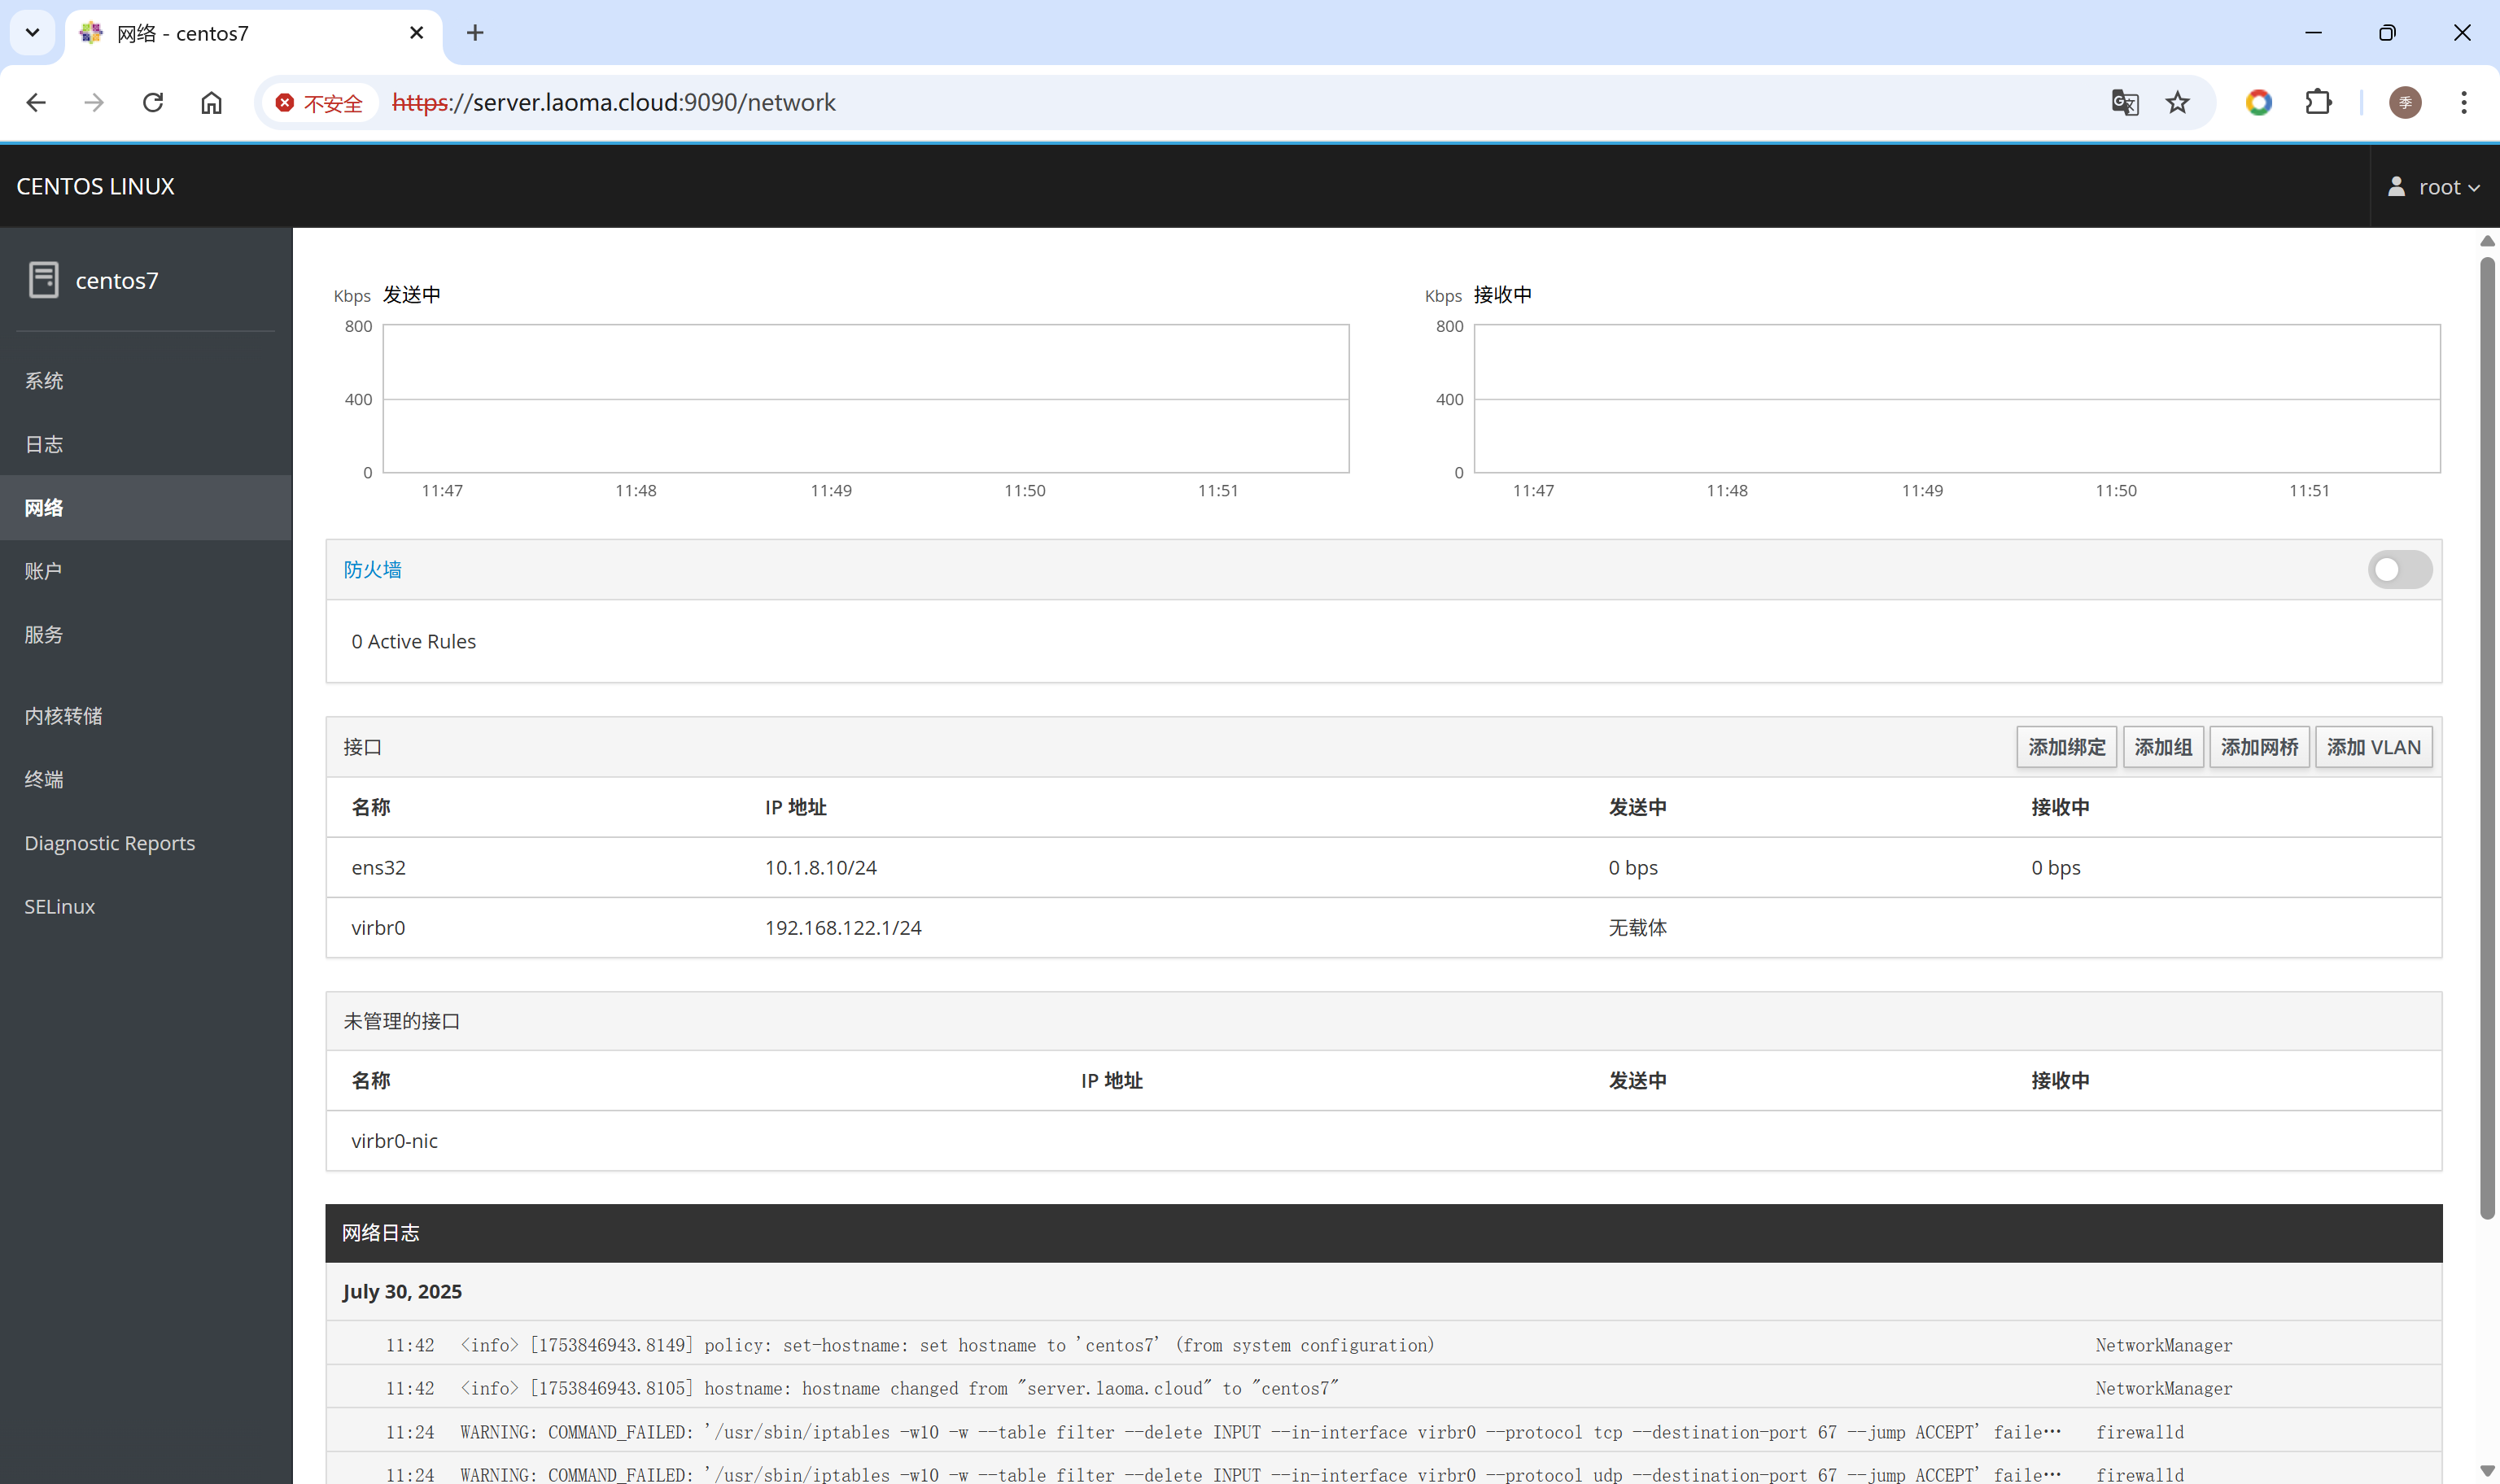Open the ens32 interface row

378,867
